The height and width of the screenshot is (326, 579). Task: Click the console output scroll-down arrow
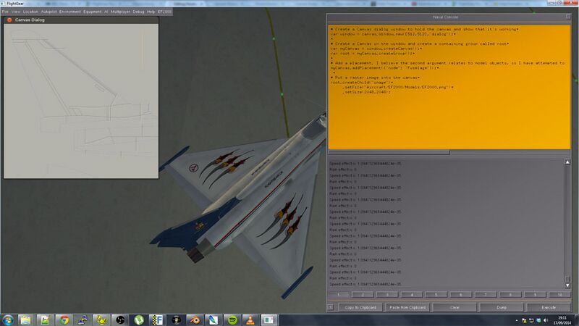[x=567, y=285]
